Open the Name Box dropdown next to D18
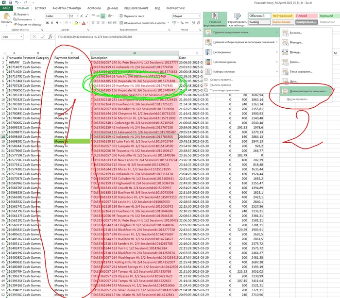This screenshot has height=298, width=340. pos(21,37)
